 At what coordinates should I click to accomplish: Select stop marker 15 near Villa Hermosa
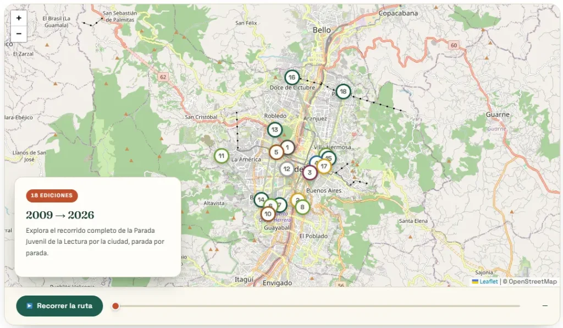point(330,157)
